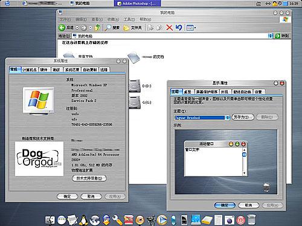Viewport: 302px width, 226px height.
Task: Open the address bar dropdown arrow
Action: tap(270, 36)
